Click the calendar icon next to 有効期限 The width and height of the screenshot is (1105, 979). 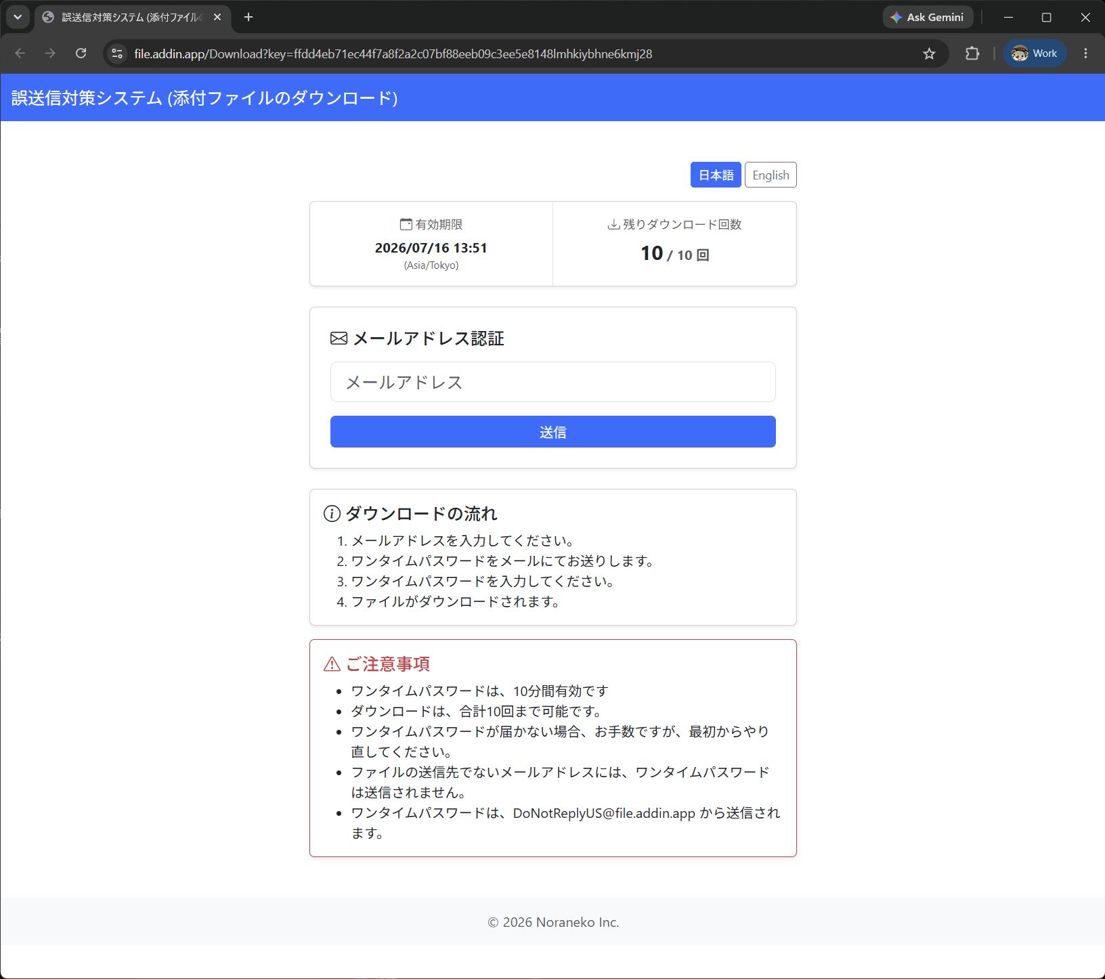click(406, 224)
